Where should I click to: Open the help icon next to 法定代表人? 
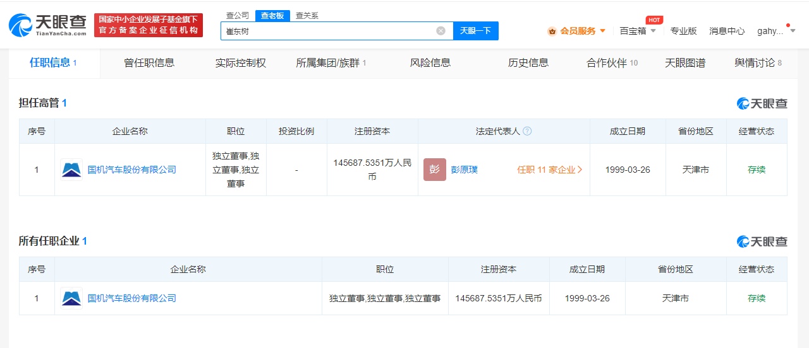tap(527, 131)
